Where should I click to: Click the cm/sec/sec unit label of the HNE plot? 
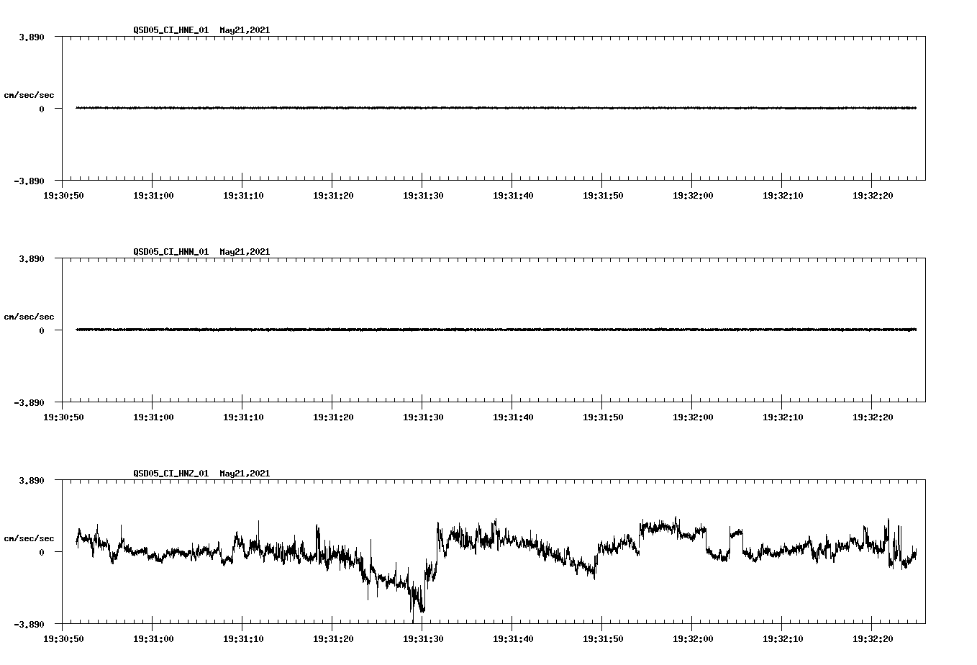pyautogui.click(x=29, y=94)
